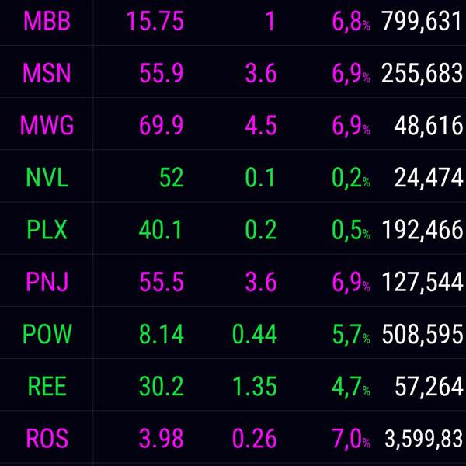Click PNJ volume 127,544
Image resolution: width=466 pixels, height=466 pixels.
point(422,283)
